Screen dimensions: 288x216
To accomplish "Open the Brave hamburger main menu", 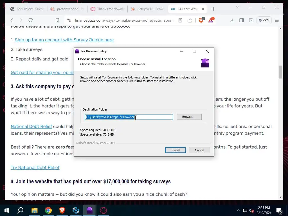I will [277, 20].
